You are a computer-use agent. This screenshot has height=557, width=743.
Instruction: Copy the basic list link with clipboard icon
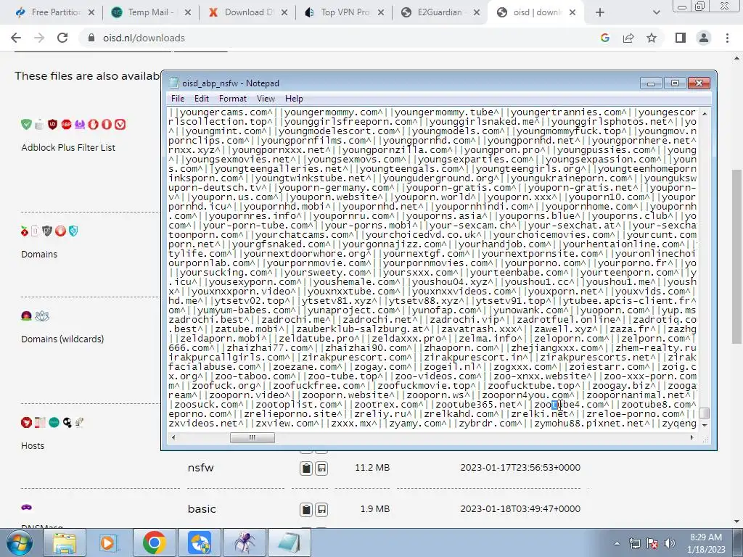(306, 510)
